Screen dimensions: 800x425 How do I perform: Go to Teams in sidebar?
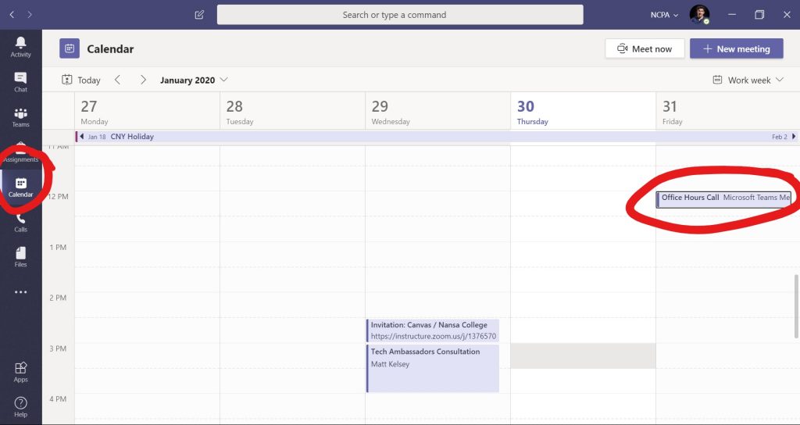point(21,117)
